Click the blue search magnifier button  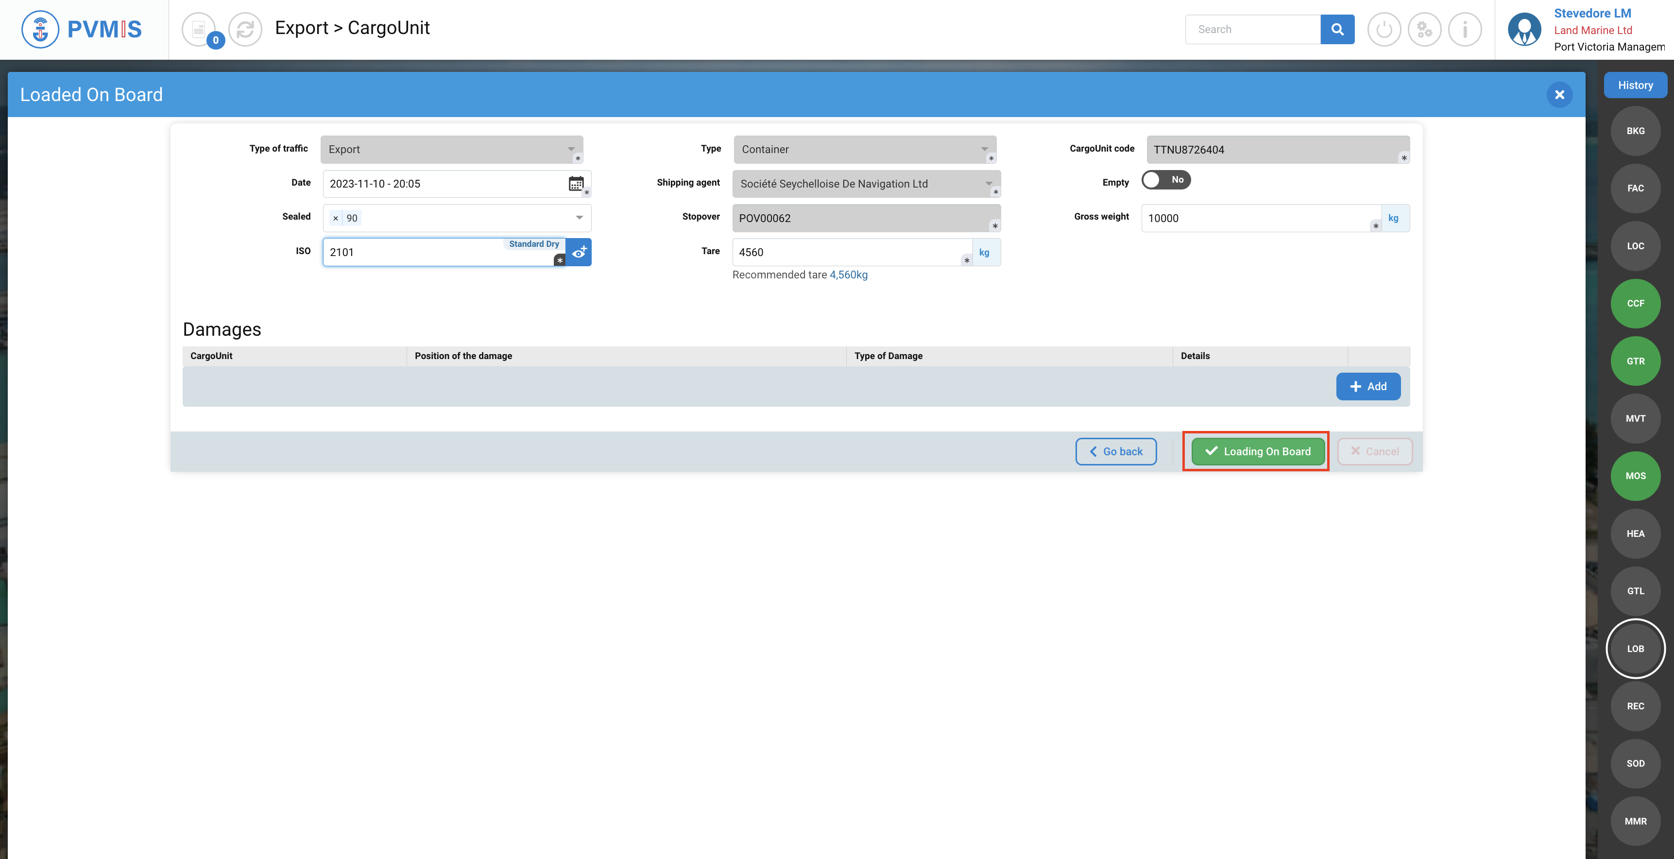click(1337, 29)
